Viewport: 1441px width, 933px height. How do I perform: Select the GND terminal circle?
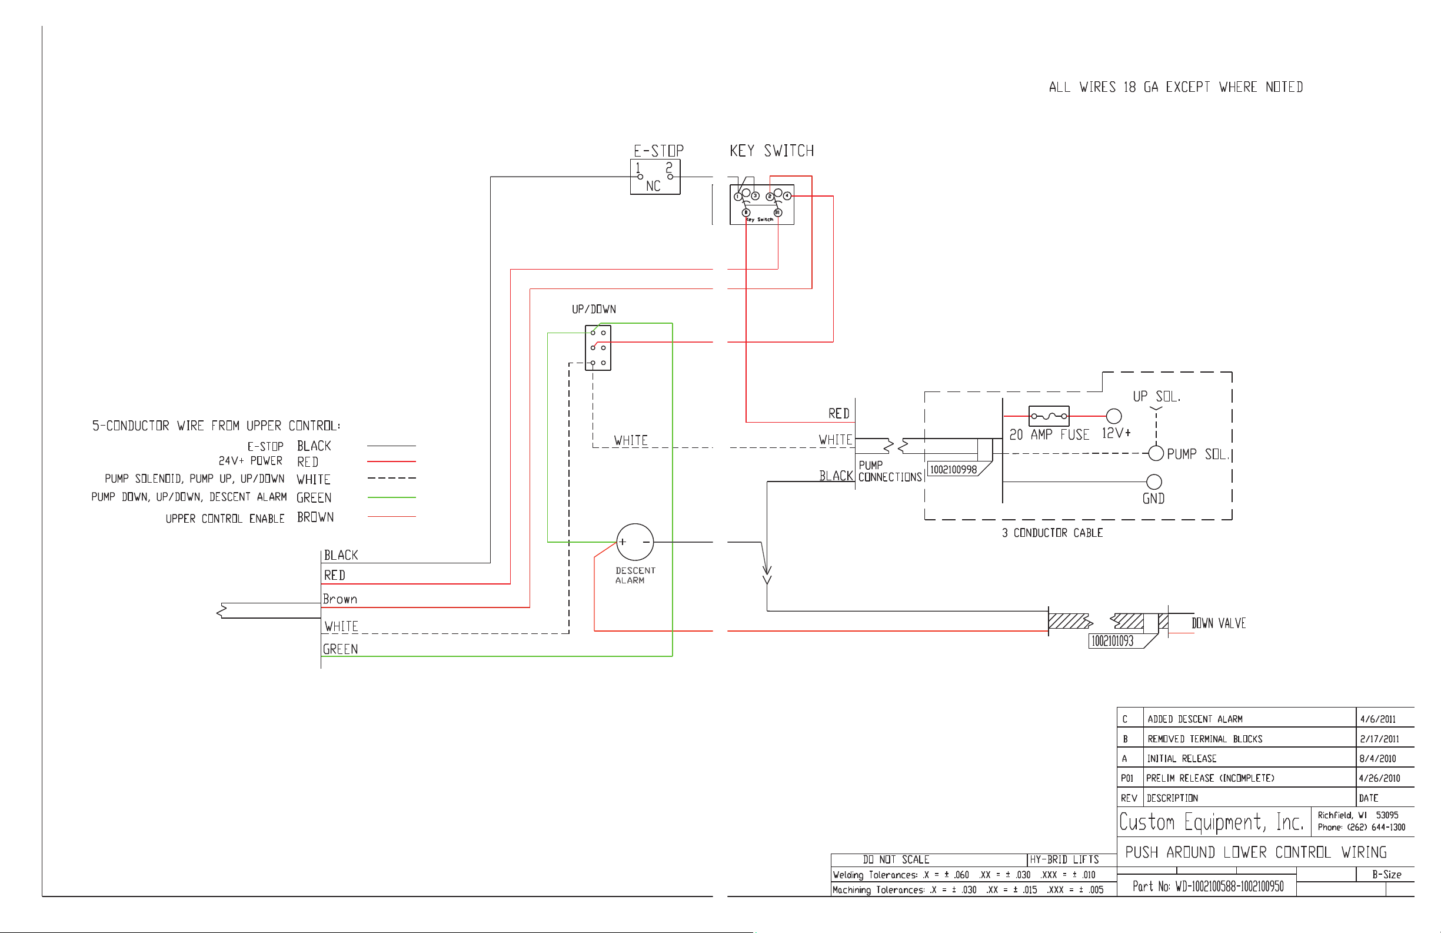(1154, 482)
